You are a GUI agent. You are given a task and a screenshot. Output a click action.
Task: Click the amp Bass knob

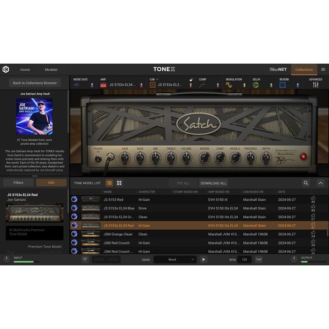pyautogui.click(x=140, y=158)
